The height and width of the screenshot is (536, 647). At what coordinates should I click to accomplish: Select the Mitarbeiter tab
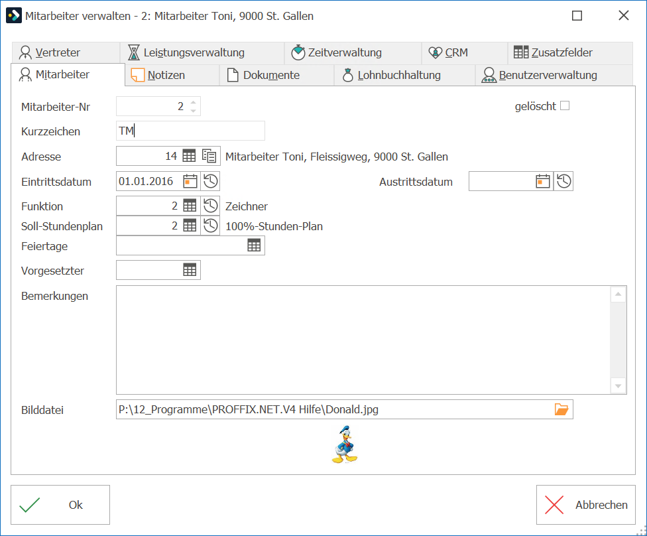coord(68,75)
